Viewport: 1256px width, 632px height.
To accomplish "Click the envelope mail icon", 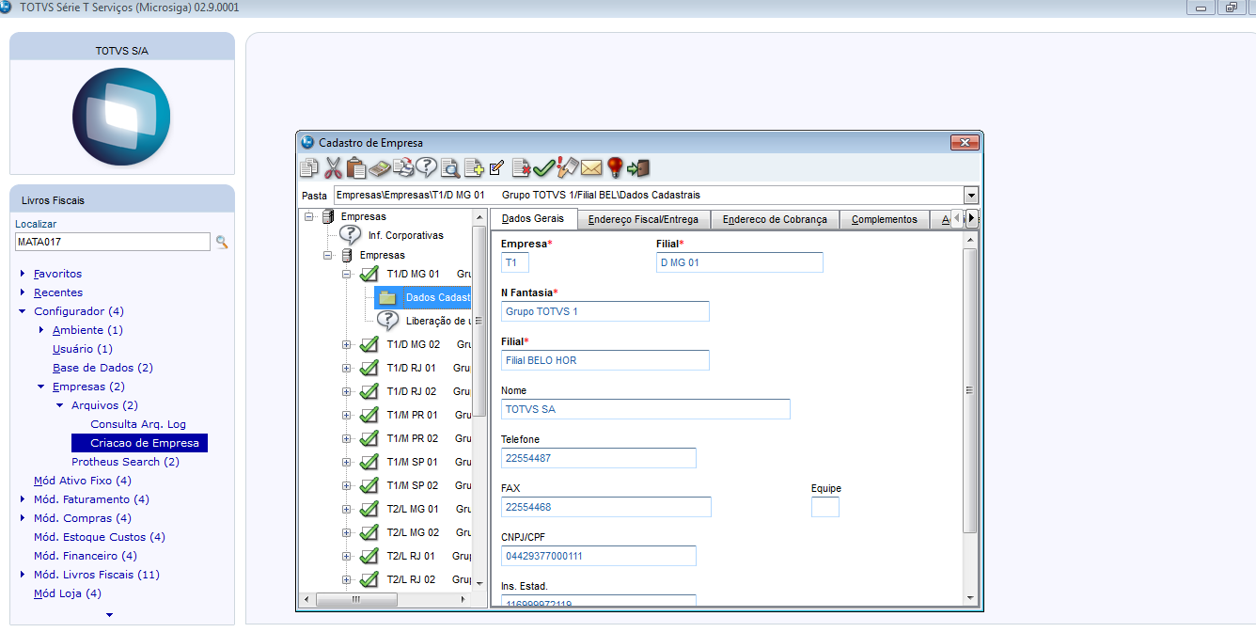I will click(590, 168).
